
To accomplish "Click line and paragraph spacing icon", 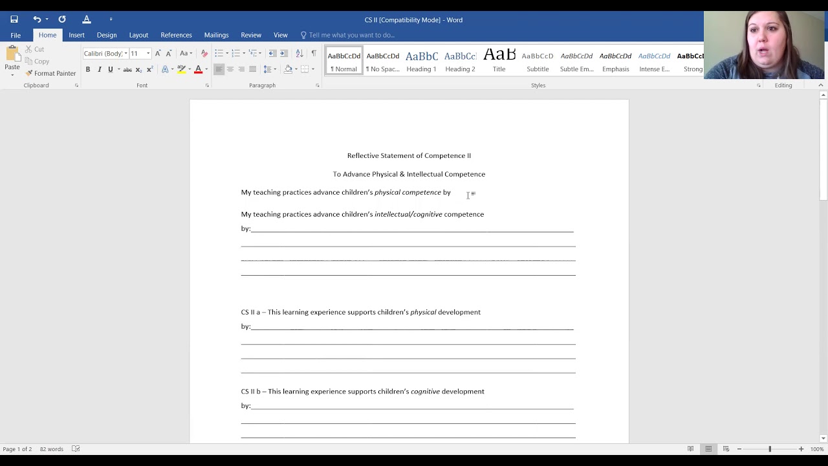I will click(269, 69).
